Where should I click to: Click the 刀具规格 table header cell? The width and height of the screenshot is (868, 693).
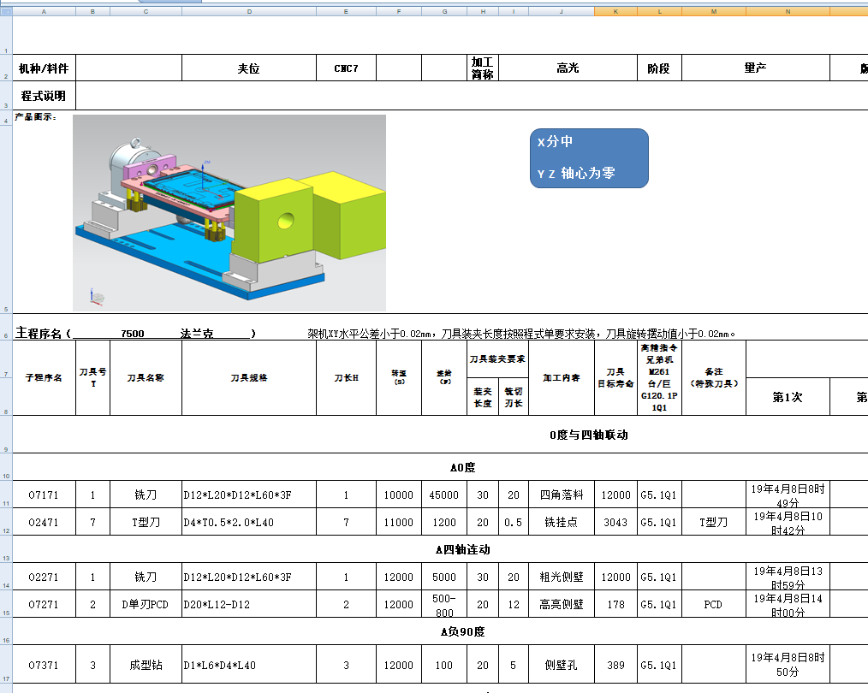pyautogui.click(x=249, y=379)
